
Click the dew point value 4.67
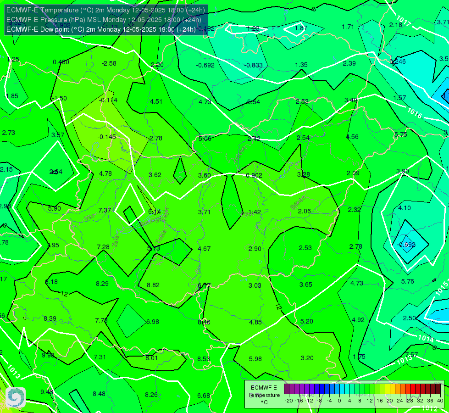click(204, 248)
